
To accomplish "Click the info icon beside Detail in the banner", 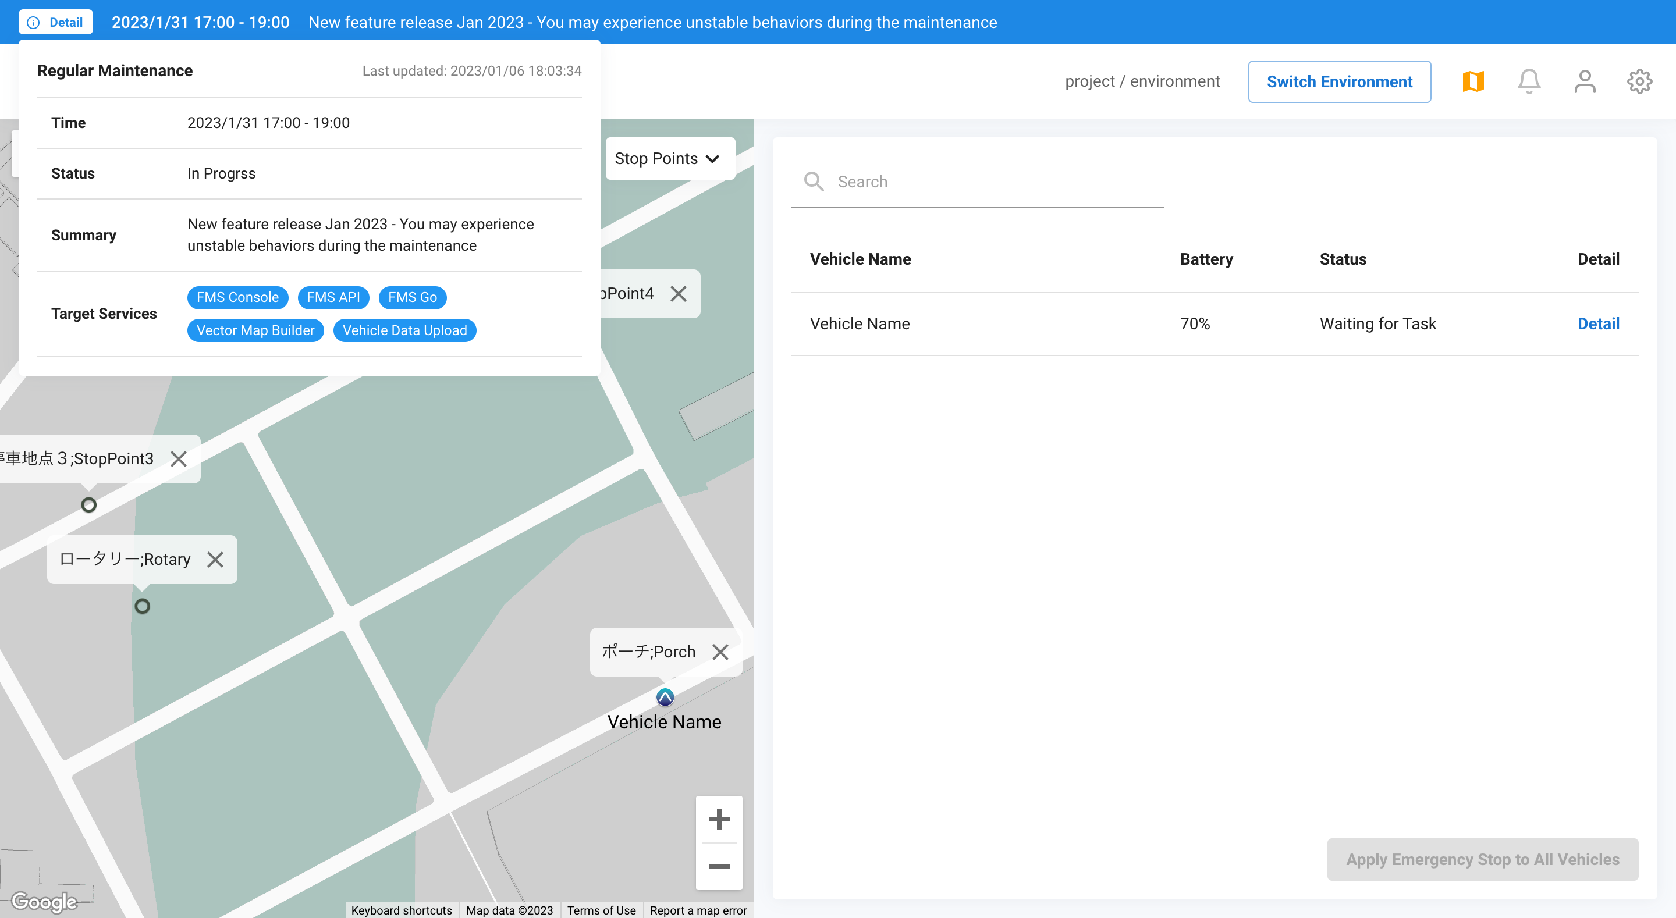I will [34, 22].
